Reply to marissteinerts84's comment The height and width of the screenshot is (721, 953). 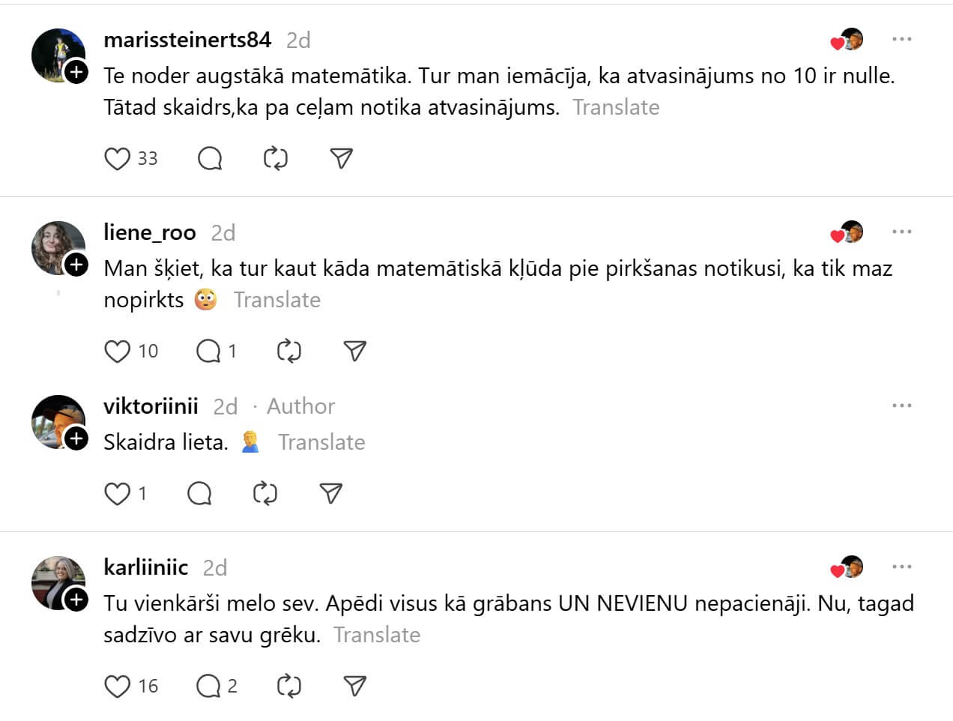pos(210,159)
